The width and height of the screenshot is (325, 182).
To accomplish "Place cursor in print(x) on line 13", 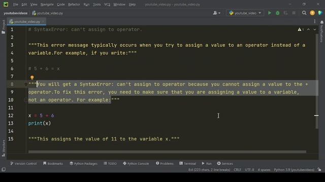I will tap(40, 123).
